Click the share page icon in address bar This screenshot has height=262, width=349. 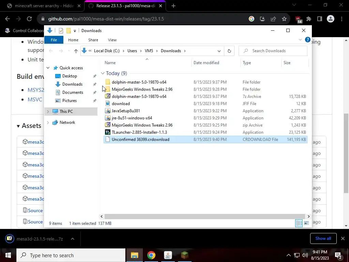[273, 19]
